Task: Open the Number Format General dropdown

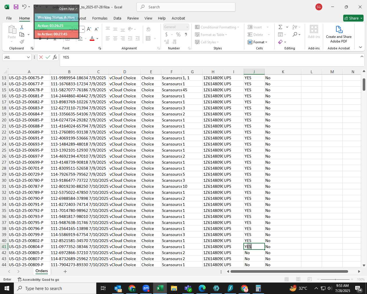Action: 187,27
